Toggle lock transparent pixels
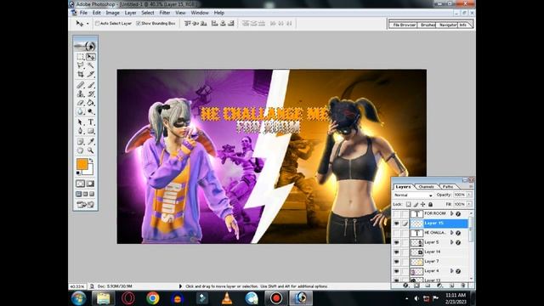The image size is (544, 306). click(x=409, y=204)
